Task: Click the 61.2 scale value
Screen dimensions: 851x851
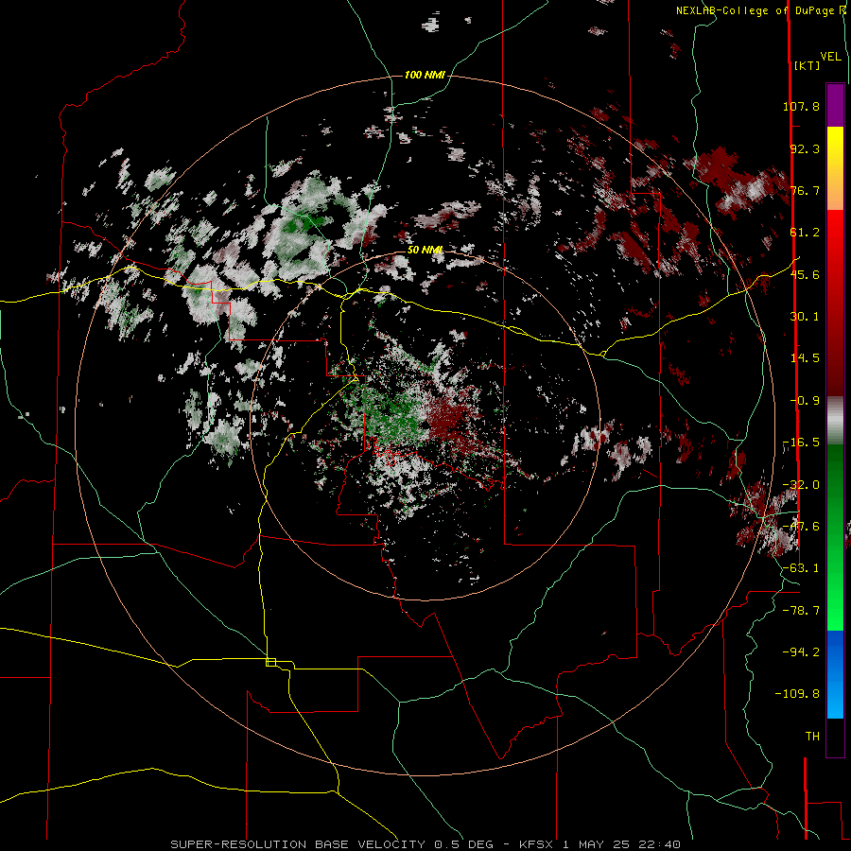Action: click(x=805, y=233)
